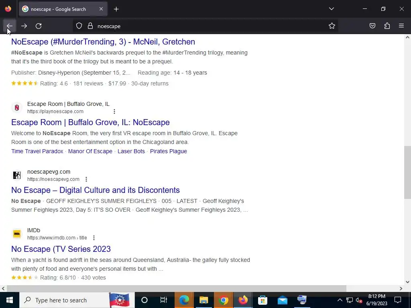Open more options for IMDb result

pos(94,238)
